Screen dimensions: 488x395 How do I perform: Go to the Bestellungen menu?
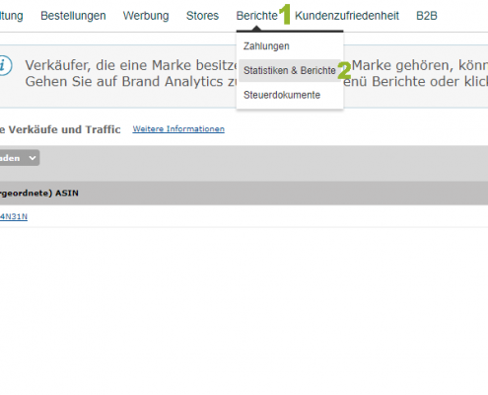pyautogui.click(x=73, y=16)
